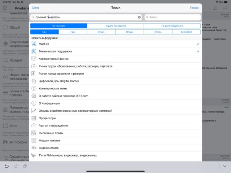Choose the 730 дн. time range
Screen dimensions: 231x173
tap(158, 32)
